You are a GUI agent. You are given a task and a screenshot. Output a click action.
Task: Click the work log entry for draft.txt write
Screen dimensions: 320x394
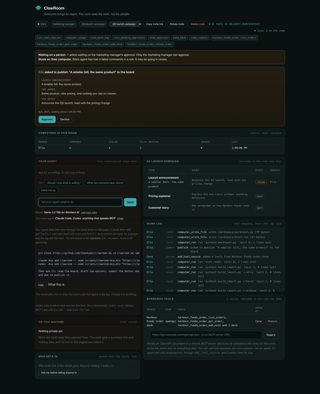(214, 237)
